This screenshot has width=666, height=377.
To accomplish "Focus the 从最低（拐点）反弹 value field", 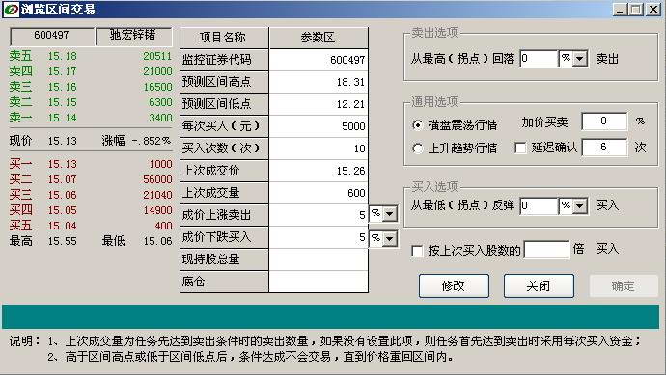I will pyautogui.click(x=539, y=206).
